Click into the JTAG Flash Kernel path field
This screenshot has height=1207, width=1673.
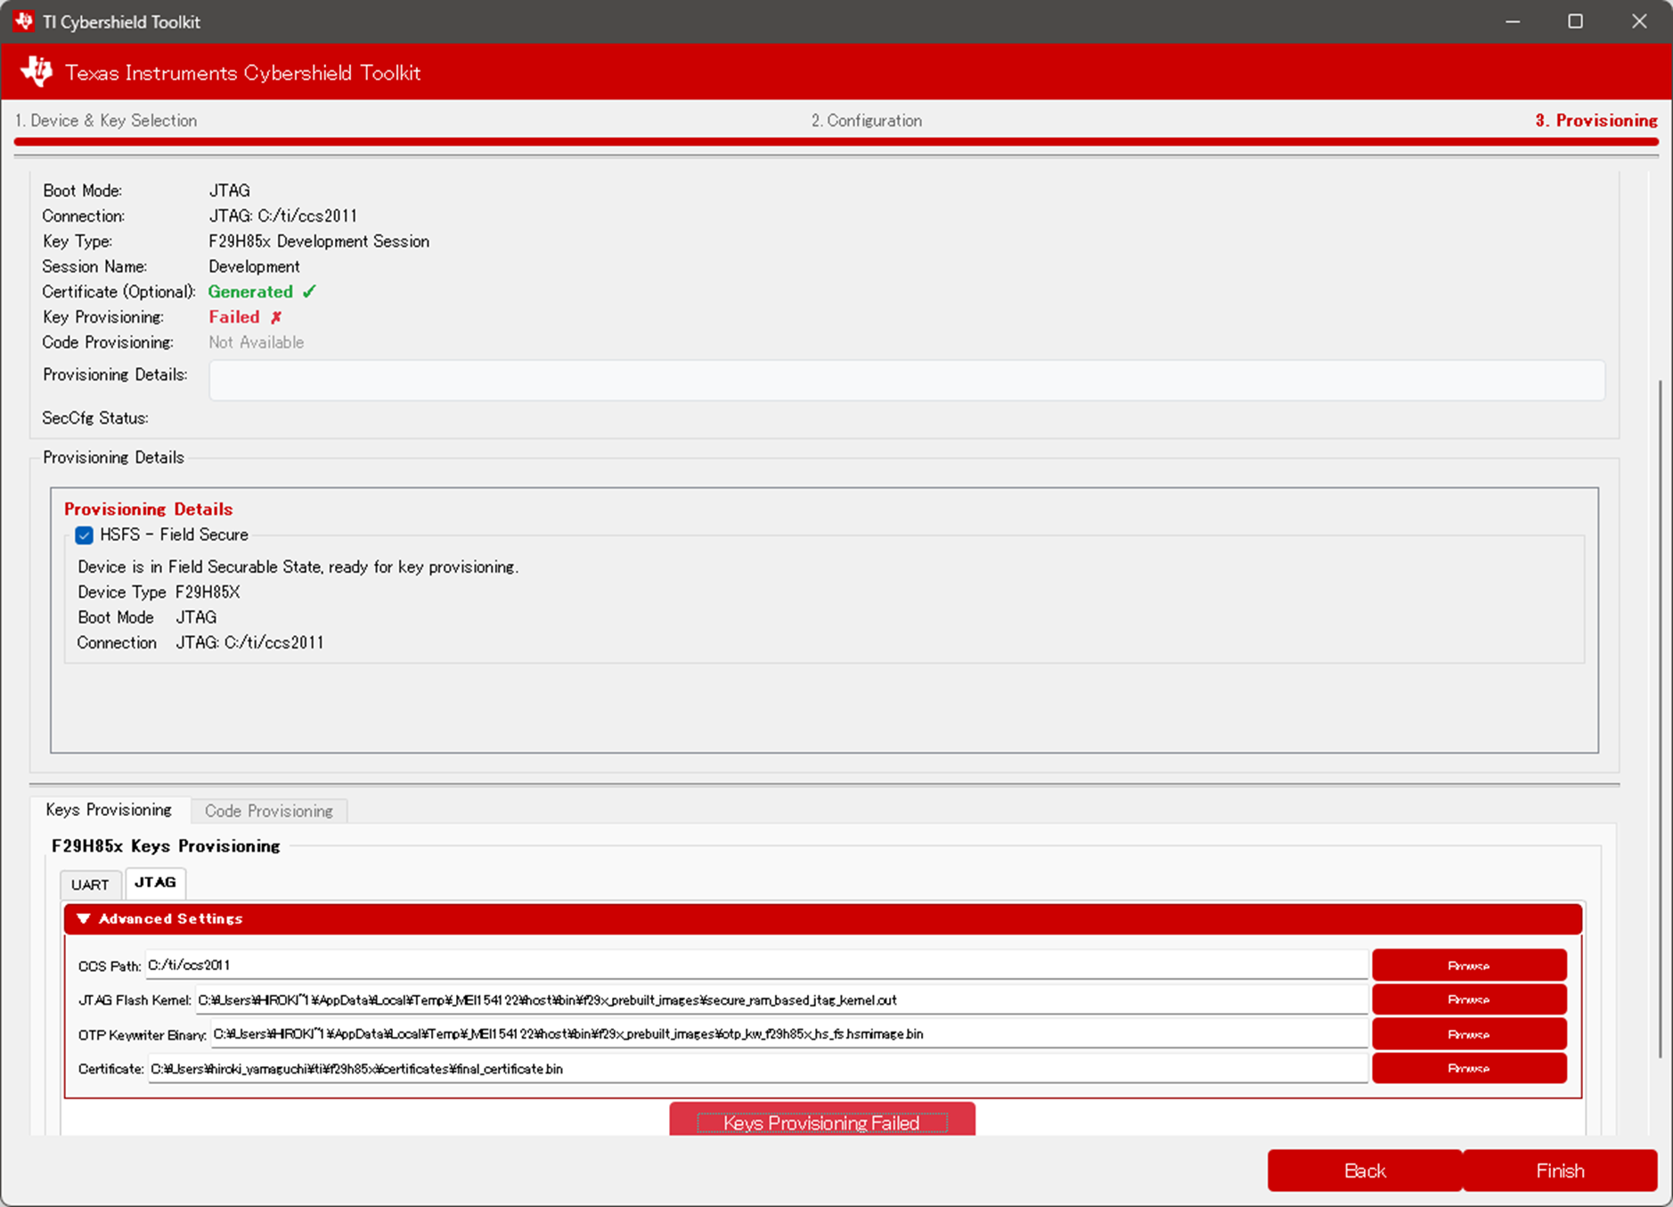[781, 999]
